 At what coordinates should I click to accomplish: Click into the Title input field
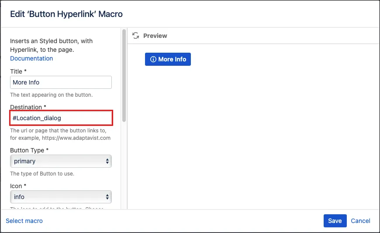click(61, 82)
